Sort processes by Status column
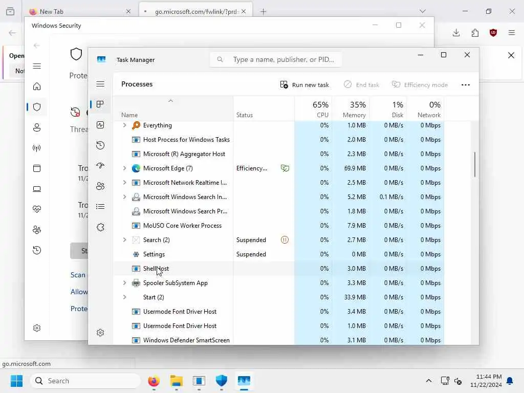The width and height of the screenshot is (524, 393). pyautogui.click(x=264, y=108)
